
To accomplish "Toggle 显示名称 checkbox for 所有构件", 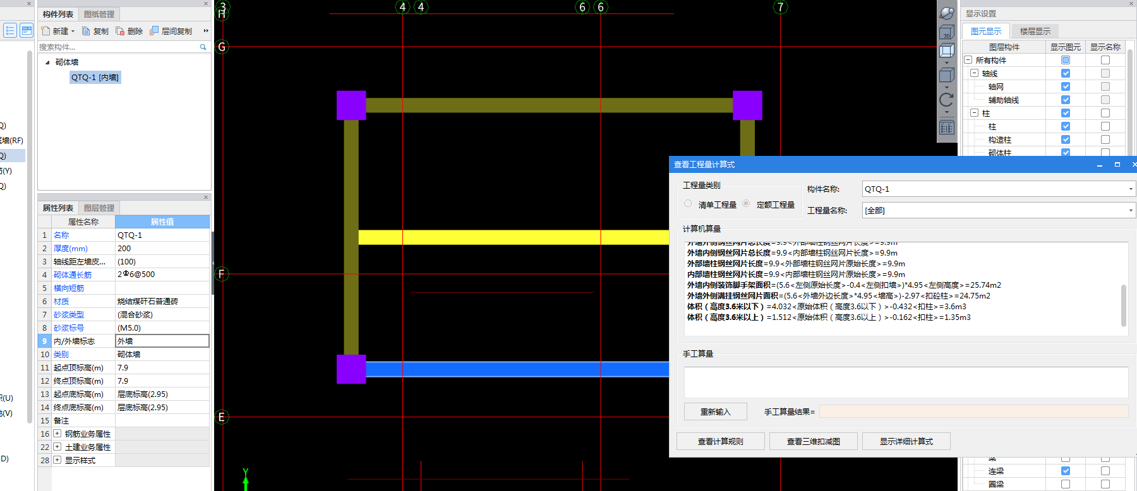I will [1105, 60].
